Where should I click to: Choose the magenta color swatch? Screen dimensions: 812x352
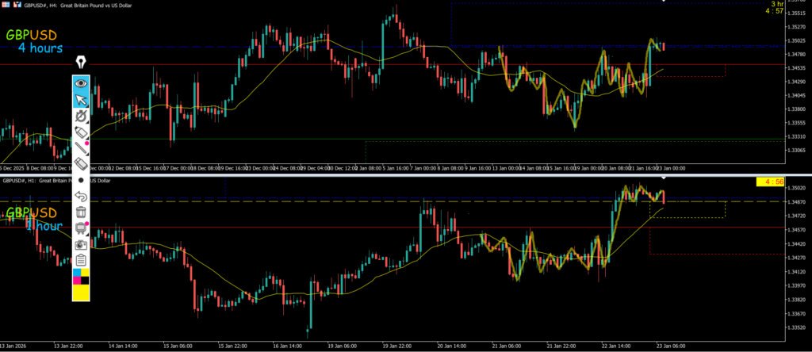(76, 280)
